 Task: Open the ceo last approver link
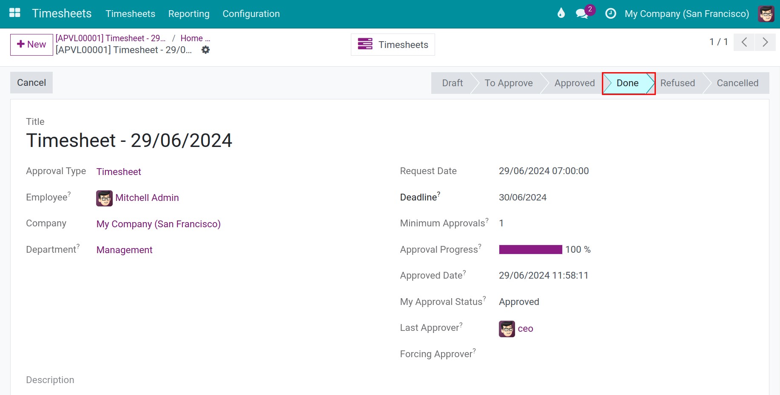(x=526, y=329)
